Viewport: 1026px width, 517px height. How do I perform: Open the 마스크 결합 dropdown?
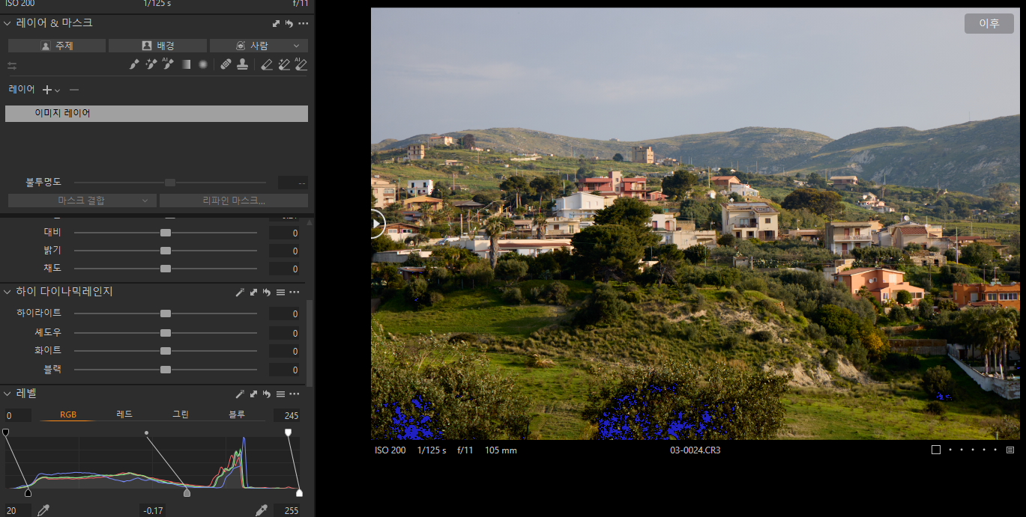(x=82, y=201)
